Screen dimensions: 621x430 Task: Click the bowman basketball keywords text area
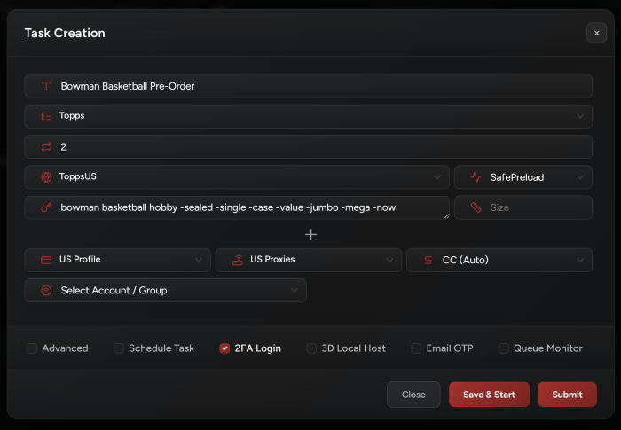click(237, 207)
